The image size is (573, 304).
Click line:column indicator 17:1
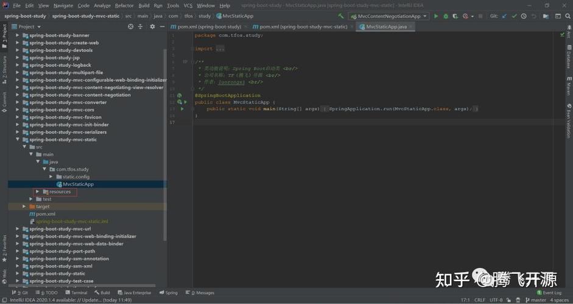pyautogui.click(x=465, y=300)
